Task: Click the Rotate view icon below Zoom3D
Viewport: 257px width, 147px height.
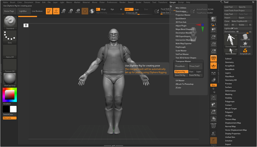Action: click(x=213, y=119)
